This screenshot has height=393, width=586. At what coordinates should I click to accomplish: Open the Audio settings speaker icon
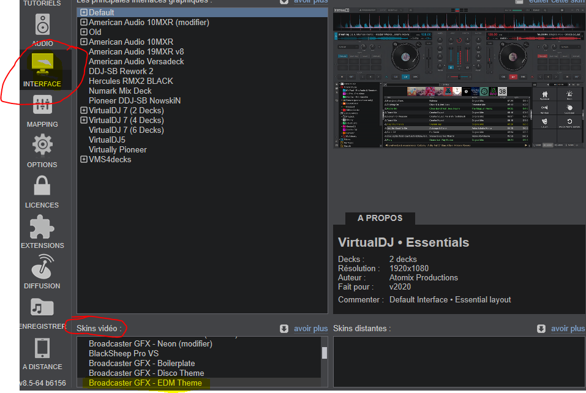pos(42,24)
